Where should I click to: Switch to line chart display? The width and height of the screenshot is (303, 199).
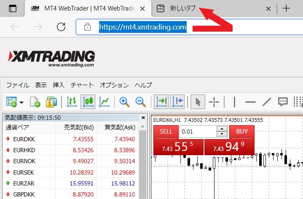(x=104, y=102)
